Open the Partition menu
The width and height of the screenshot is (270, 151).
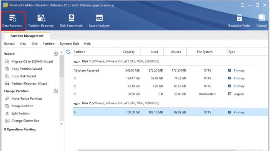48,44
